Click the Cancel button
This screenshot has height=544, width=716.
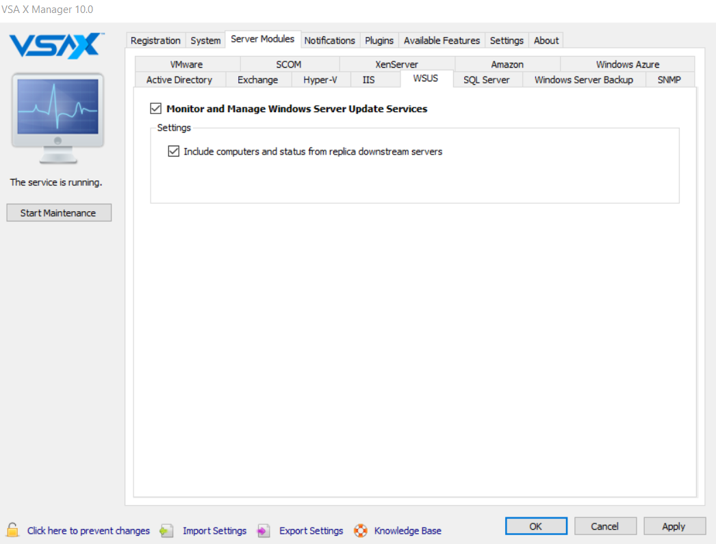point(605,526)
